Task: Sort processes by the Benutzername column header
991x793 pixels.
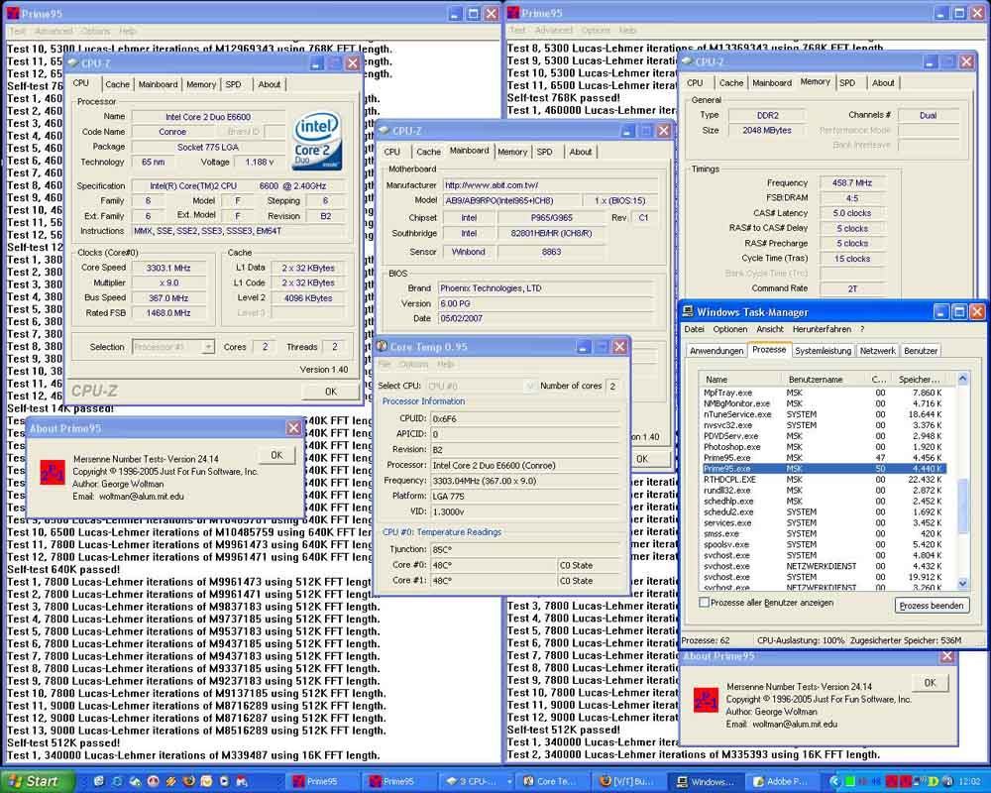Action: pyautogui.click(x=824, y=380)
